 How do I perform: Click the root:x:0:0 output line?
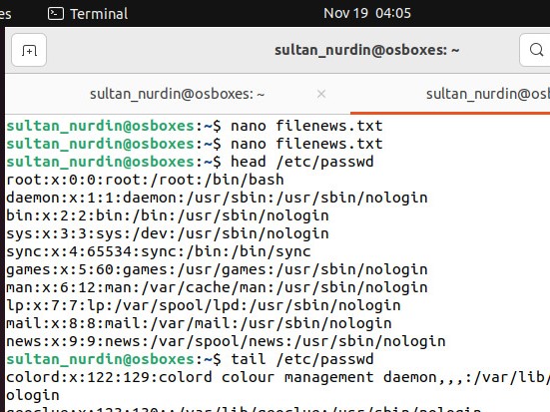click(145, 180)
